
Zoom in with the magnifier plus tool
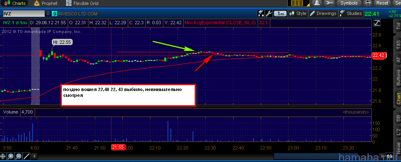coord(11,156)
